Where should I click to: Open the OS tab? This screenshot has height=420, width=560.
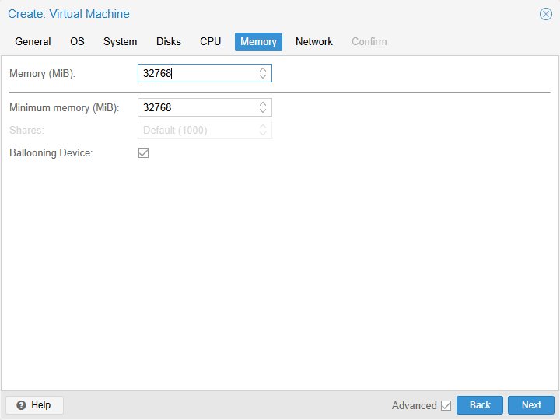click(77, 42)
